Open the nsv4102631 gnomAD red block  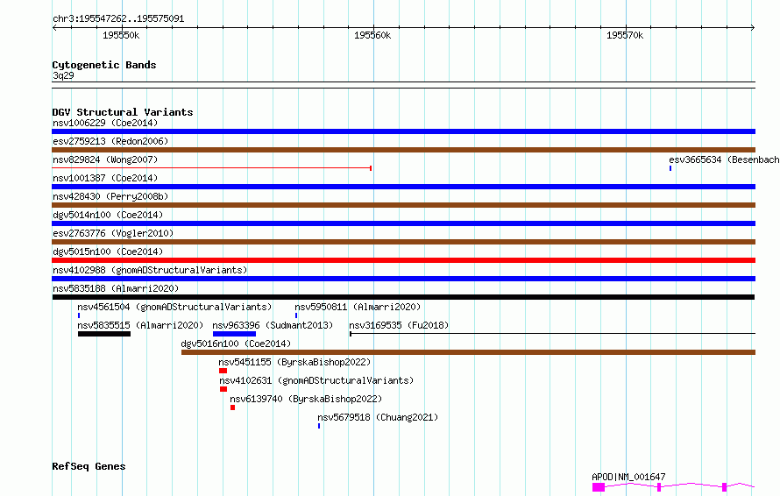tap(223, 389)
